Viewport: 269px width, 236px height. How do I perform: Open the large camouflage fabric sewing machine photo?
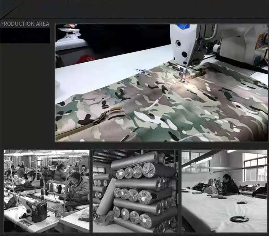(161, 83)
